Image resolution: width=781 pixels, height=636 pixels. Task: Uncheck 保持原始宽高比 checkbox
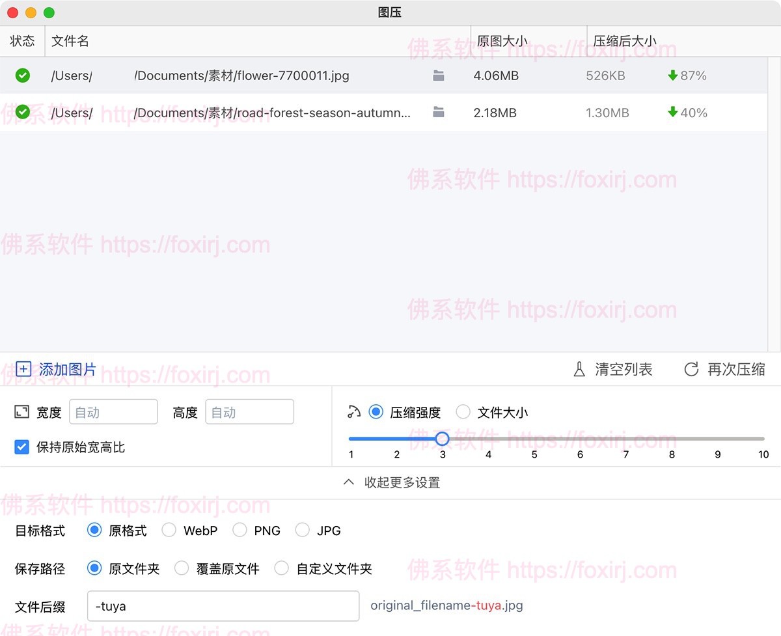coord(22,447)
